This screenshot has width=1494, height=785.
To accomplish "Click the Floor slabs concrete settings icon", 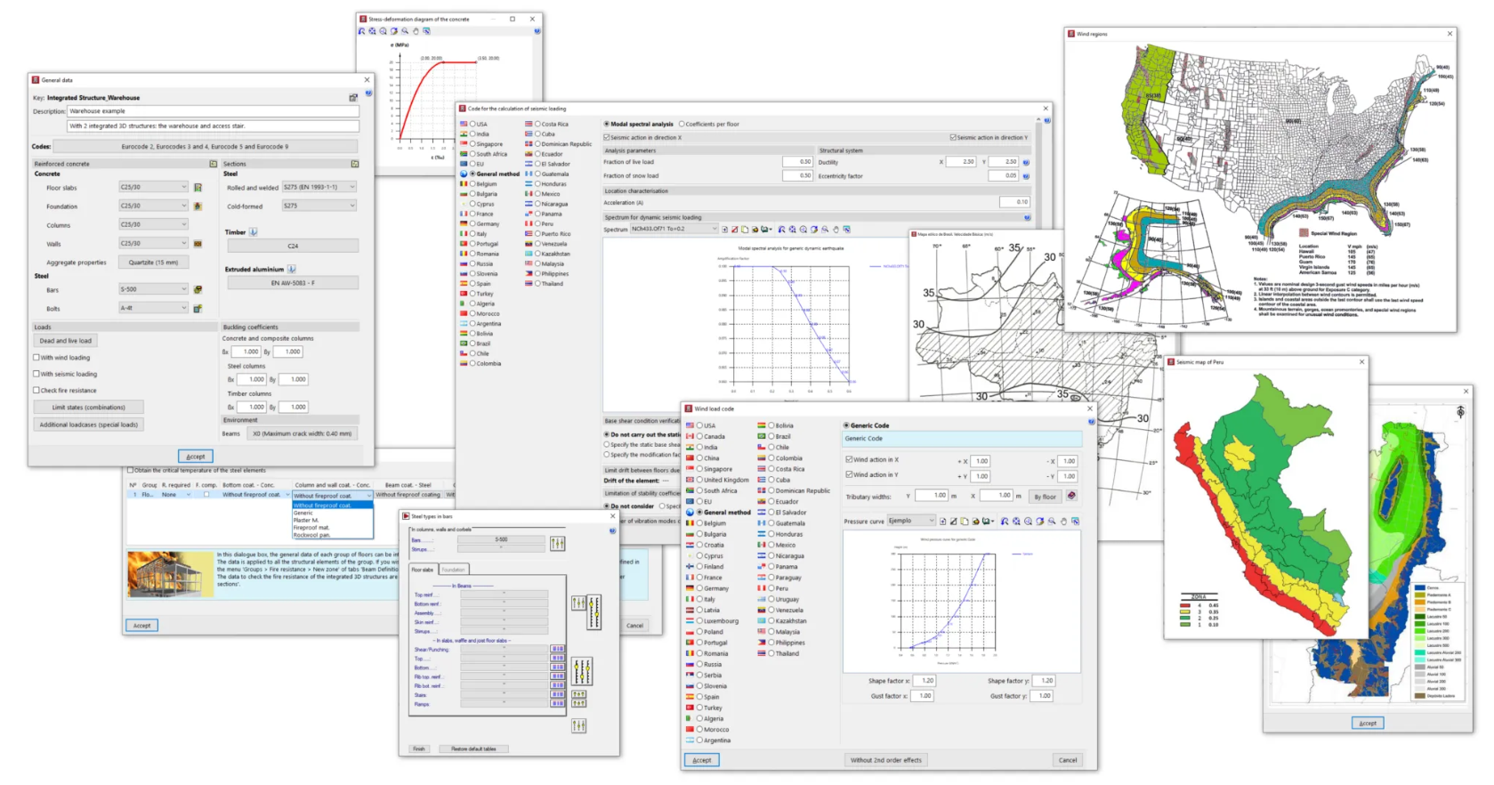I will click(x=198, y=188).
